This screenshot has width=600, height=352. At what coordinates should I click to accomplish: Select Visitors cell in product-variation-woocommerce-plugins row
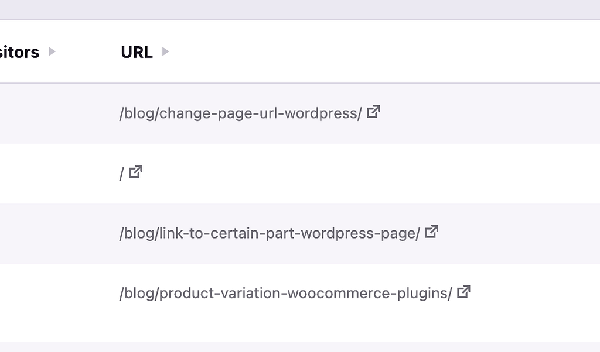pyautogui.click(x=35, y=293)
